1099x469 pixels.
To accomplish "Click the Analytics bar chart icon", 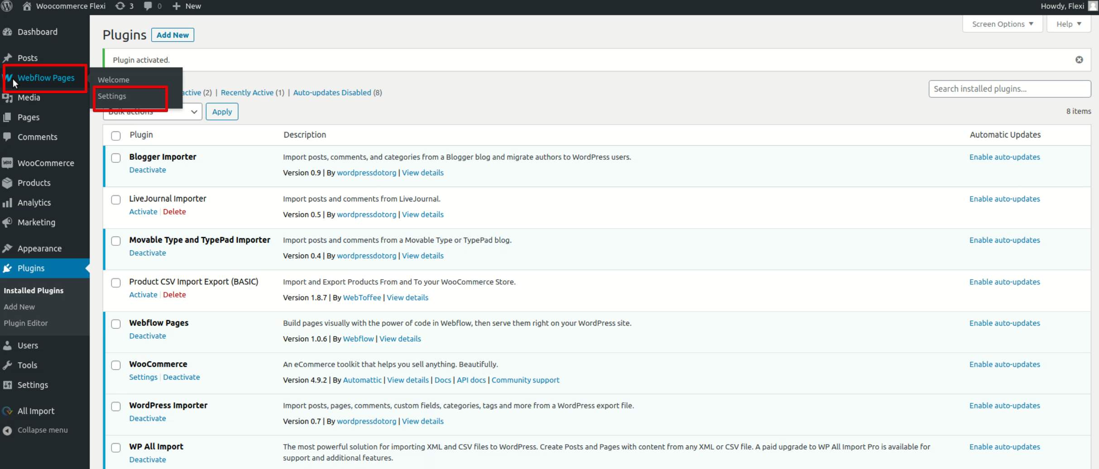I will pos(7,202).
